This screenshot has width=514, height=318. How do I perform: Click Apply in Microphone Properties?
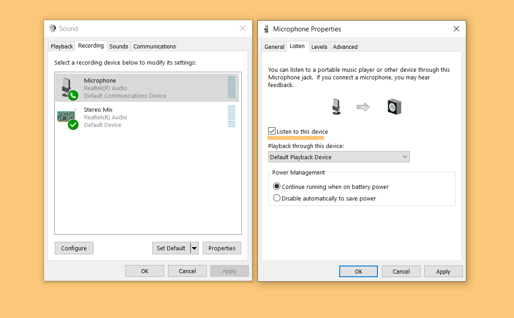point(443,271)
